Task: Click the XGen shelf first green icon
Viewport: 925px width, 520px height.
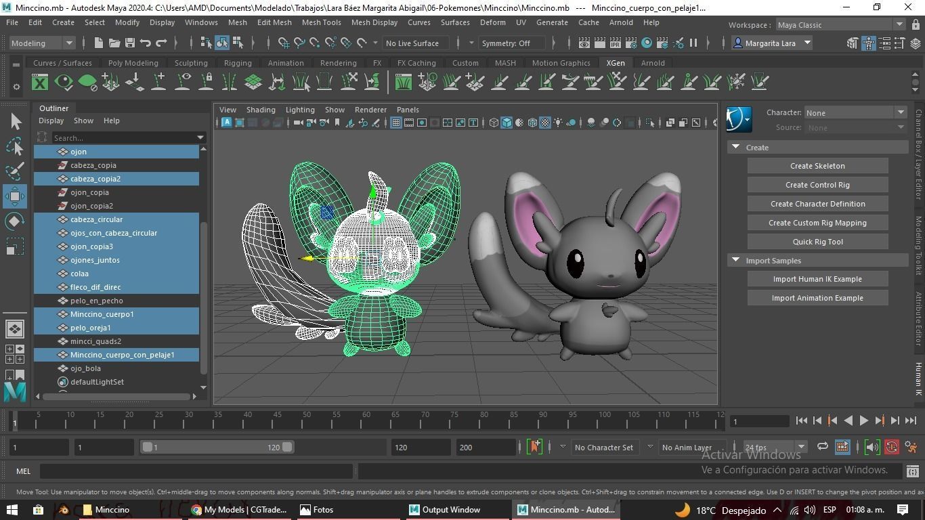Action: point(40,83)
